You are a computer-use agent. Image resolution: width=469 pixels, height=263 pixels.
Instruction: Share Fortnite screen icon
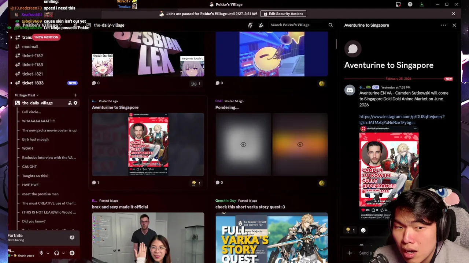coord(72,237)
